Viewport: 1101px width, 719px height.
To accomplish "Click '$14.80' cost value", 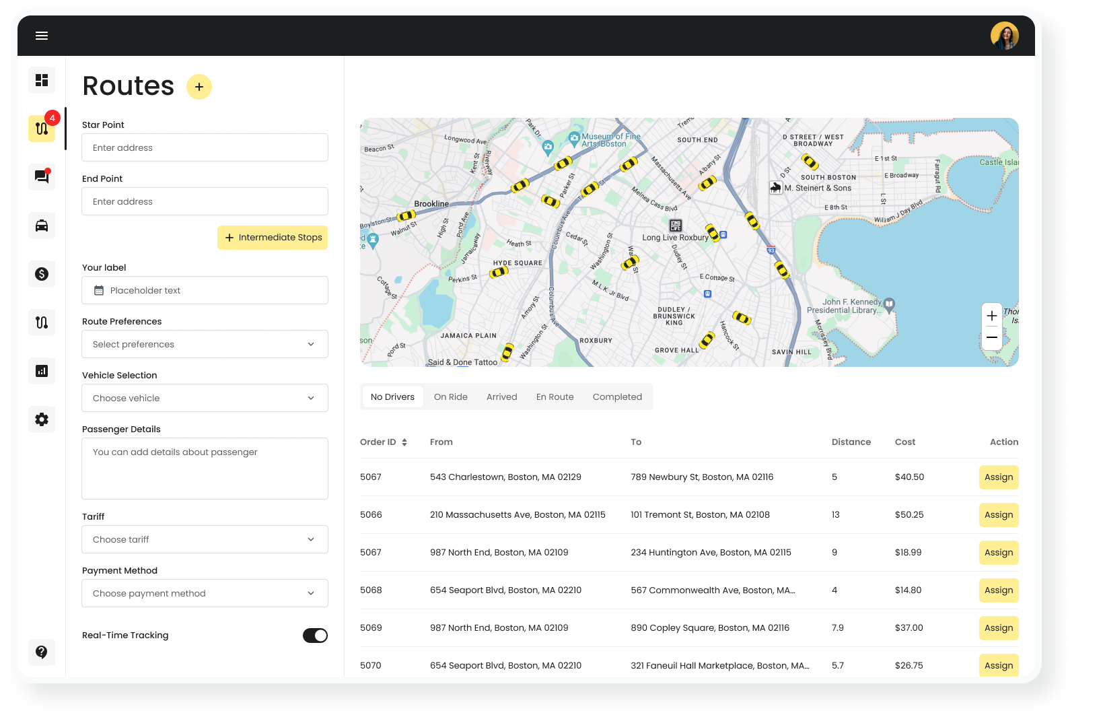I will click(908, 590).
